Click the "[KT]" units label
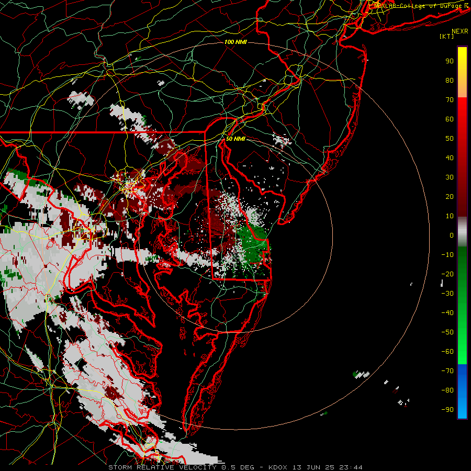Image resolution: width=471 pixels, height=471 pixels. 446,36
